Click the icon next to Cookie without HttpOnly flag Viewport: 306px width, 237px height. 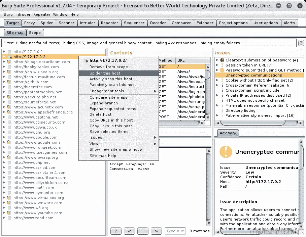click(222, 80)
